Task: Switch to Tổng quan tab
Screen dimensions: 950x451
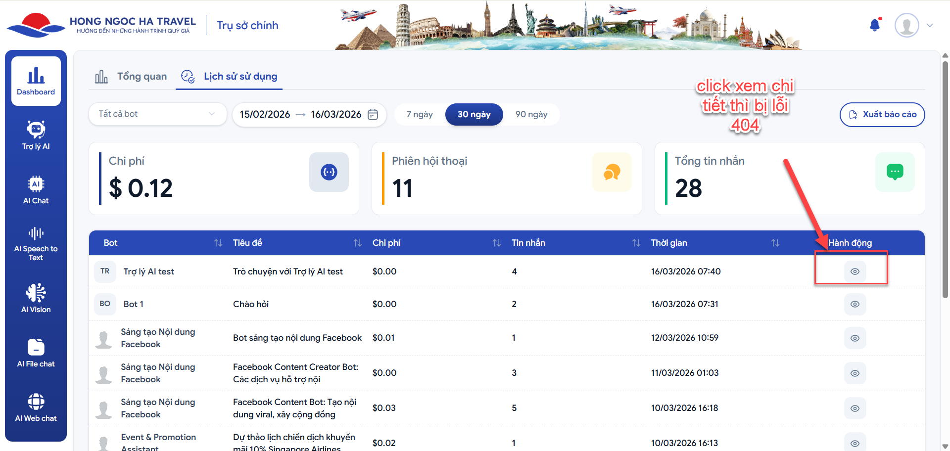Action: tap(131, 77)
